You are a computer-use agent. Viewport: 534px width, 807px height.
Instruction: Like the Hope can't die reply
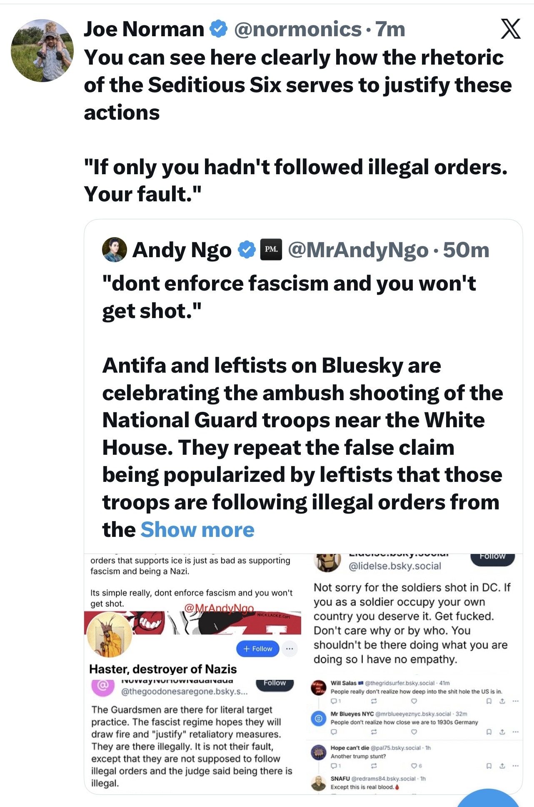(x=414, y=766)
